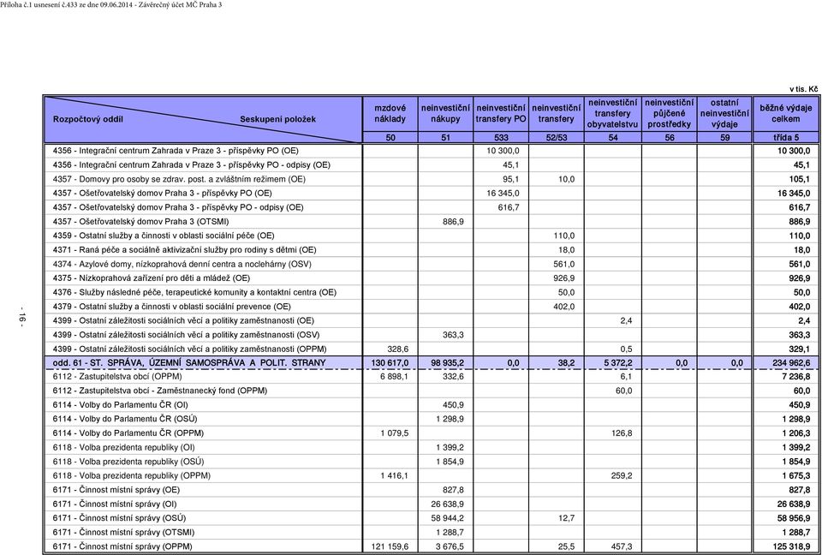Click the 'v tis. Kč' unit label

point(804,89)
